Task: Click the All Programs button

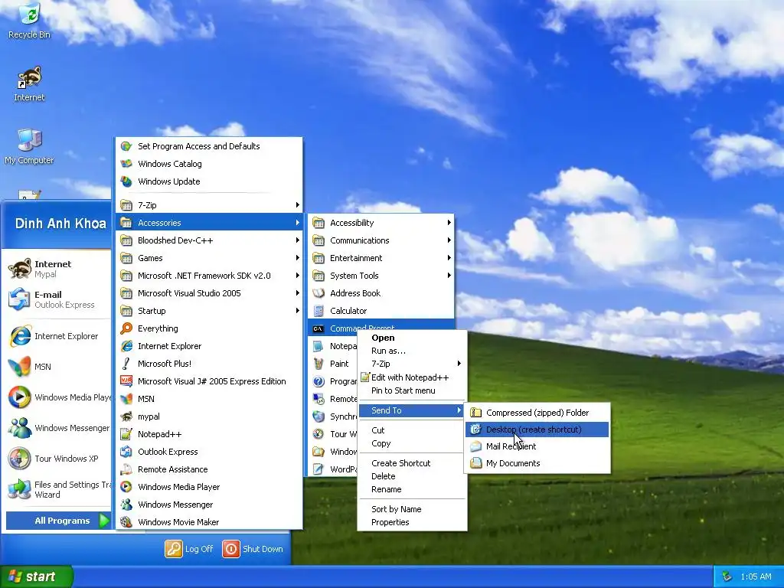Action: 58,521
